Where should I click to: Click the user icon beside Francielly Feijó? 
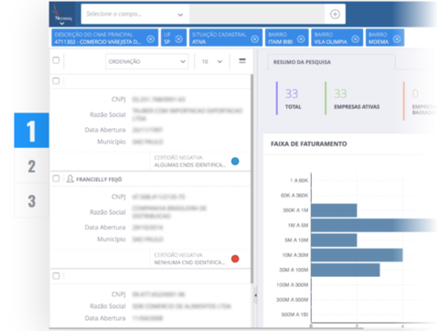click(70, 179)
